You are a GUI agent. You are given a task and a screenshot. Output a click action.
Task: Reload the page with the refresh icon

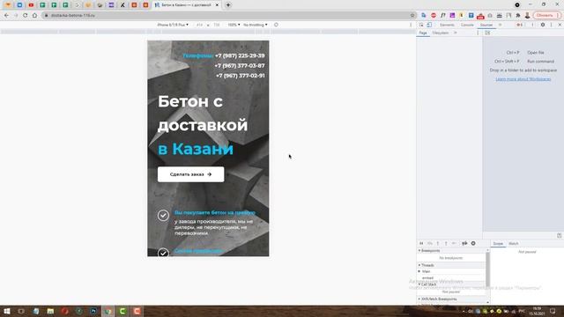pyautogui.click(x=26, y=16)
